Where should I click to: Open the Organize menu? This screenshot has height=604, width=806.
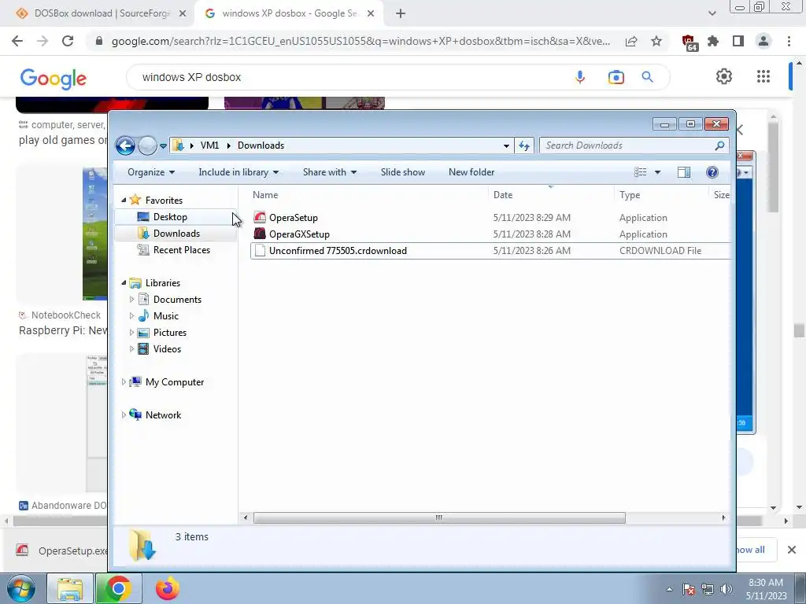(x=151, y=172)
